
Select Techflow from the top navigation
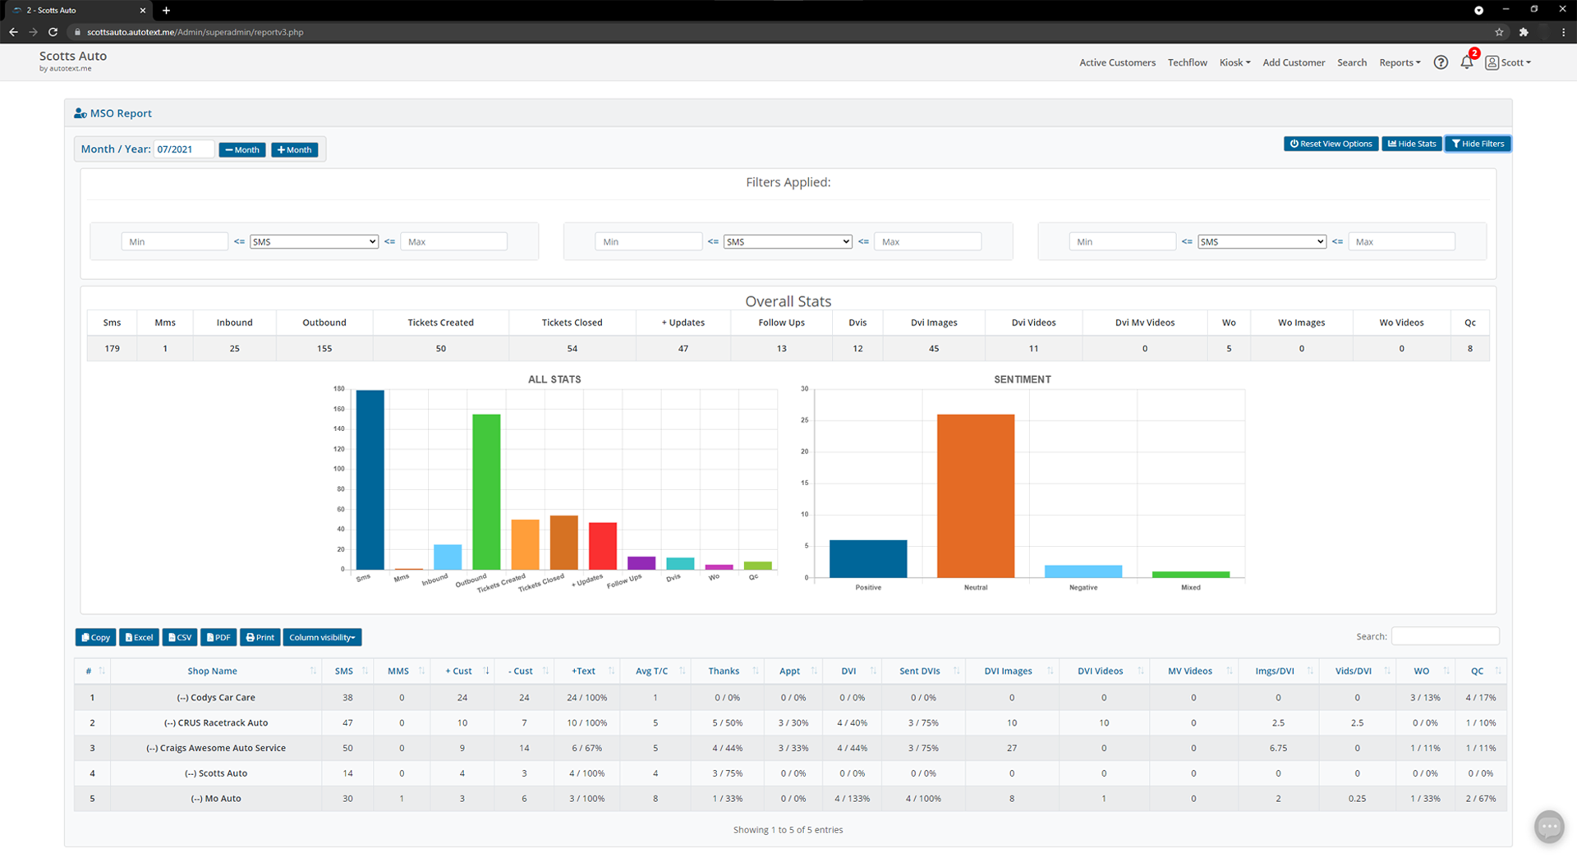[1187, 62]
